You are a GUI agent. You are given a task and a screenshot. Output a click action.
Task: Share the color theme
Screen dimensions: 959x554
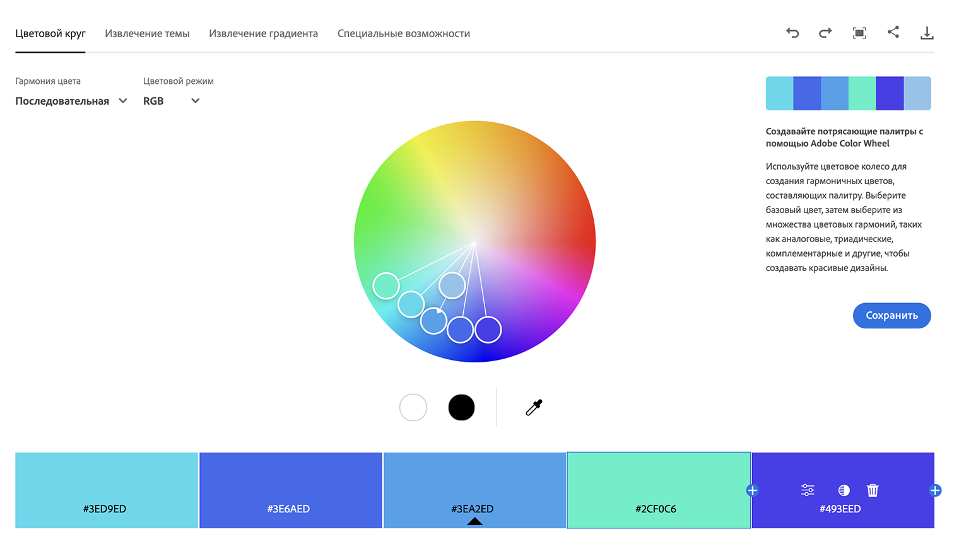pos(893,32)
